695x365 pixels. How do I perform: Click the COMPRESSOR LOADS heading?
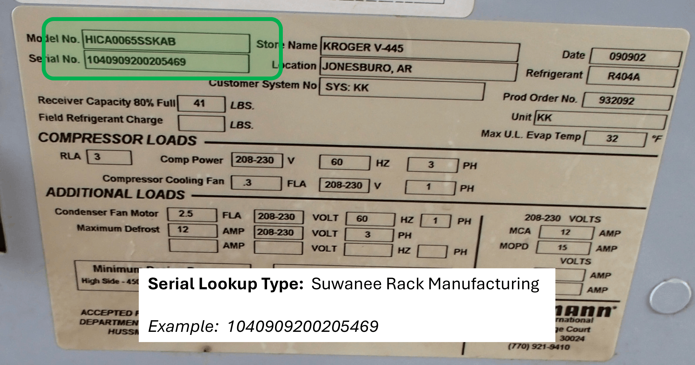point(117,139)
